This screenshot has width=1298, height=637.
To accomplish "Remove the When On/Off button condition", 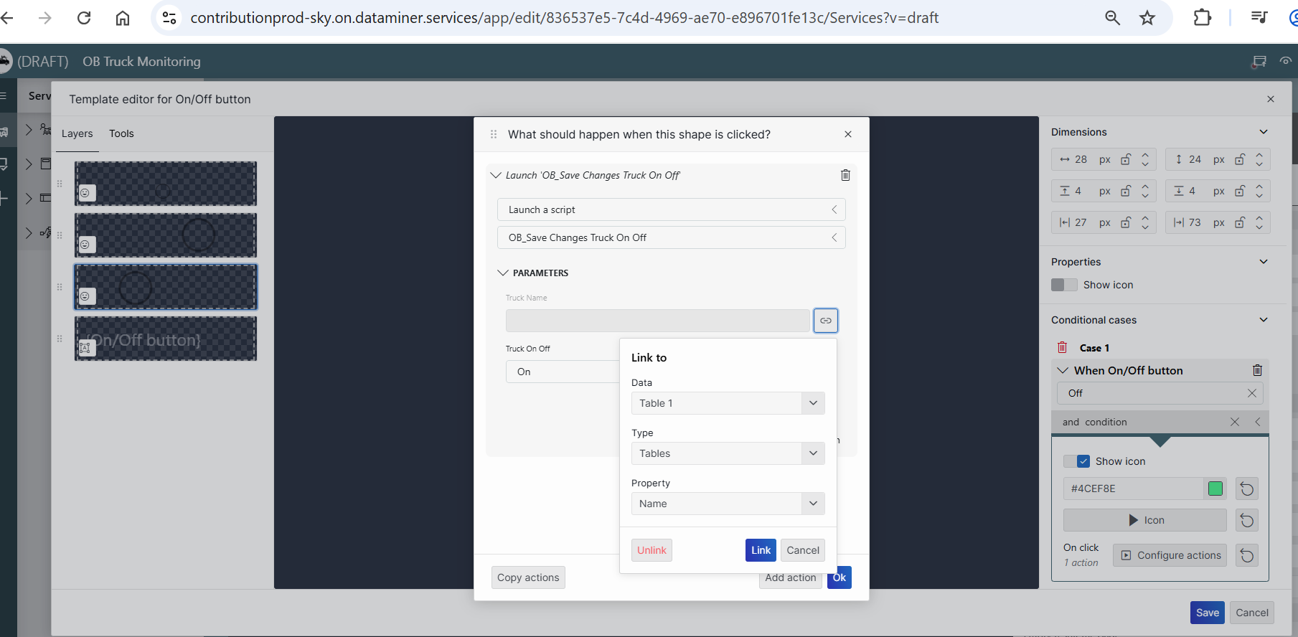I will point(1257,371).
